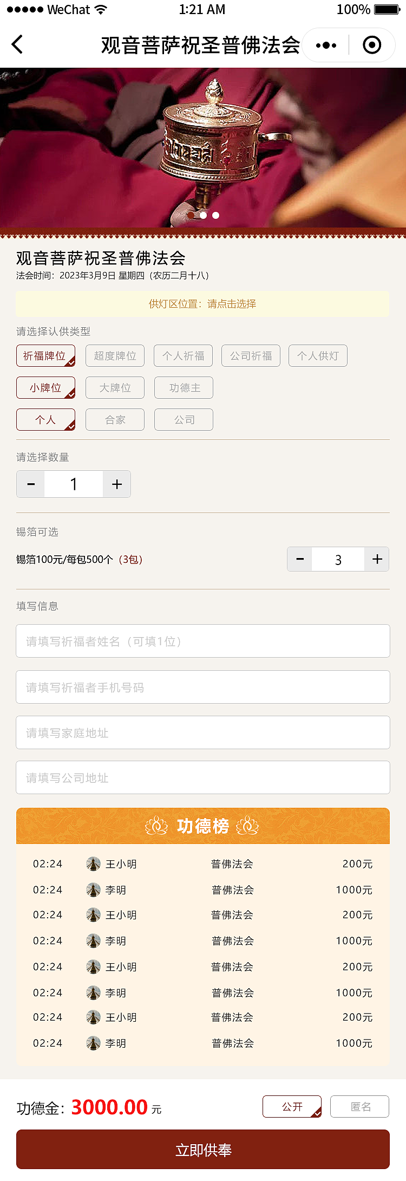Toggle the 公开 public donation option
Image resolution: width=406 pixels, height=1181 pixels.
click(x=291, y=1107)
